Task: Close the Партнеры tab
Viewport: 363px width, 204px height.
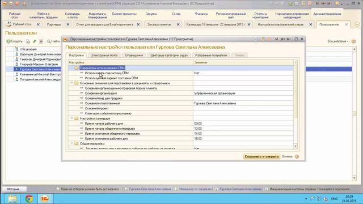Action: 68,24
